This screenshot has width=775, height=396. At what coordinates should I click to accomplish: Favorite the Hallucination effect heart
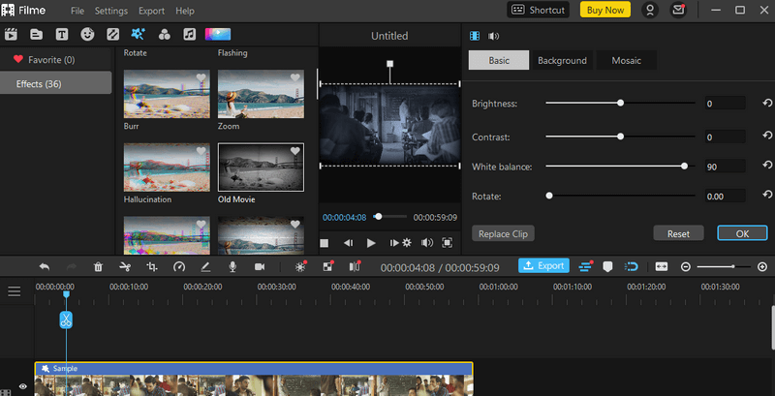(201, 151)
